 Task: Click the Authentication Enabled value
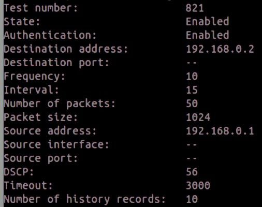(x=207, y=35)
